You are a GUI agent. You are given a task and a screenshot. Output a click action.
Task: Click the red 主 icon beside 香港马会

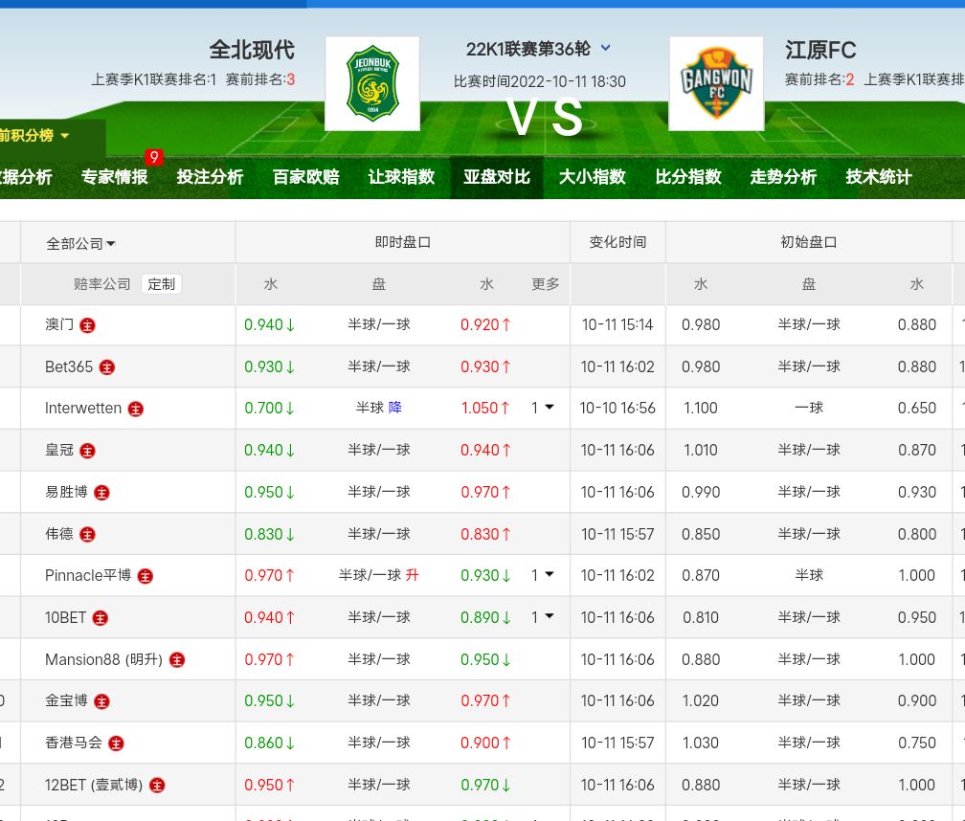coord(117,743)
